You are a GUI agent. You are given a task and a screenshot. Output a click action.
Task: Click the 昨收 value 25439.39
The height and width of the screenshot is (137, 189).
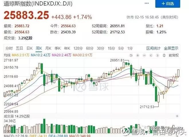pyautogui.click(x=68, y=32)
